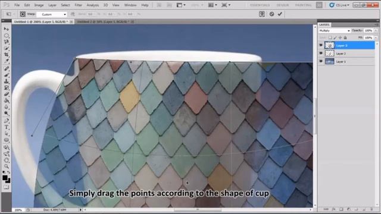Viewport: 381px width, 214px height.
Task: Select the Move tool
Action: pos(7,29)
